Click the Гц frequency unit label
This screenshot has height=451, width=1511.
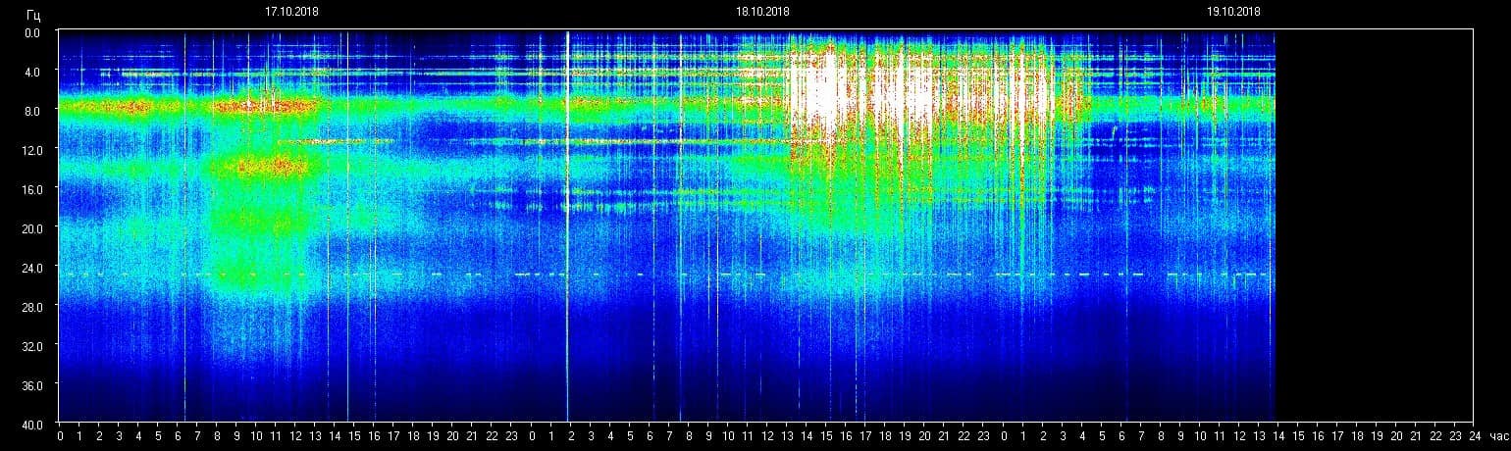pyautogui.click(x=33, y=16)
